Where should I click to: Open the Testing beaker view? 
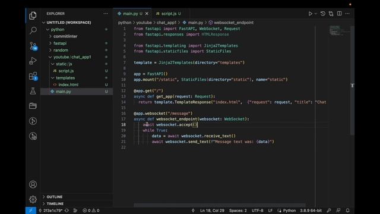tap(33, 91)
